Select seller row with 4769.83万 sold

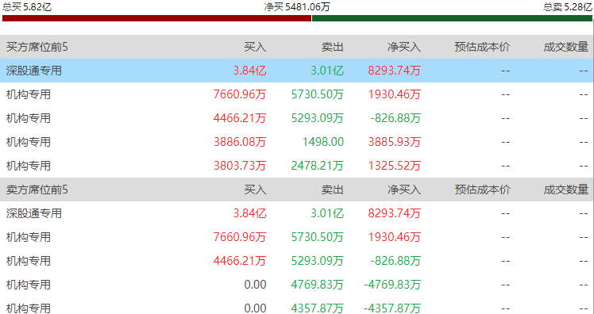297,285
